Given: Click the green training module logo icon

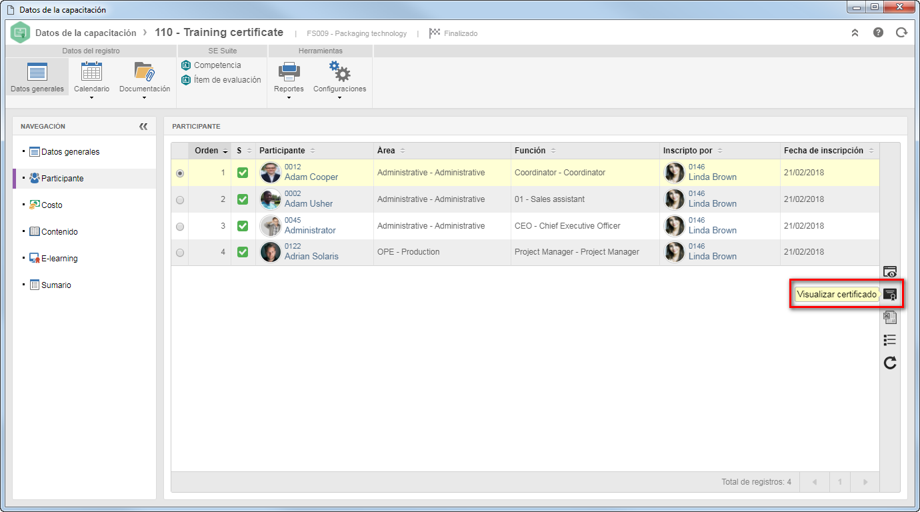Looking at the screenshot, I should coord(21,33).
